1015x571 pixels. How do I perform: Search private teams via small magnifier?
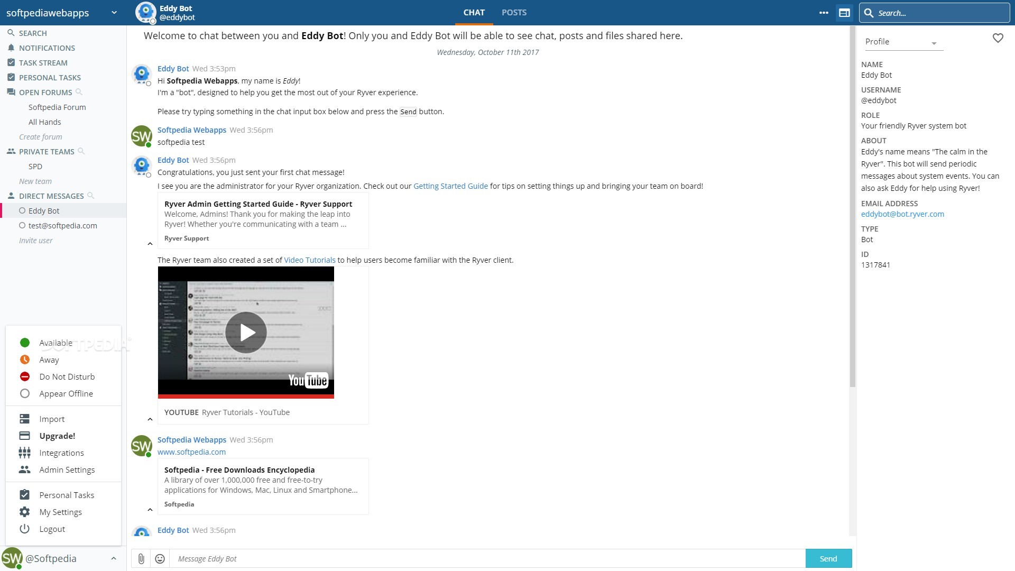[81, 151]
